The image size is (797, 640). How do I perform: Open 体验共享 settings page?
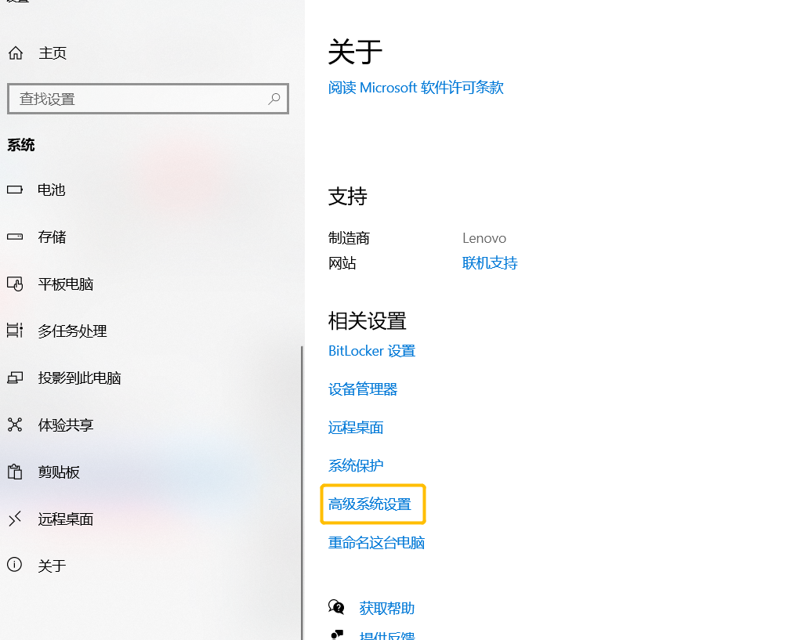click(66, 425)
